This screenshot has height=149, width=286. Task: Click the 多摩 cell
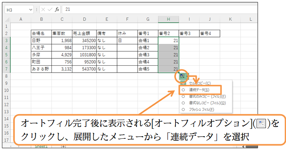[41, 55]
